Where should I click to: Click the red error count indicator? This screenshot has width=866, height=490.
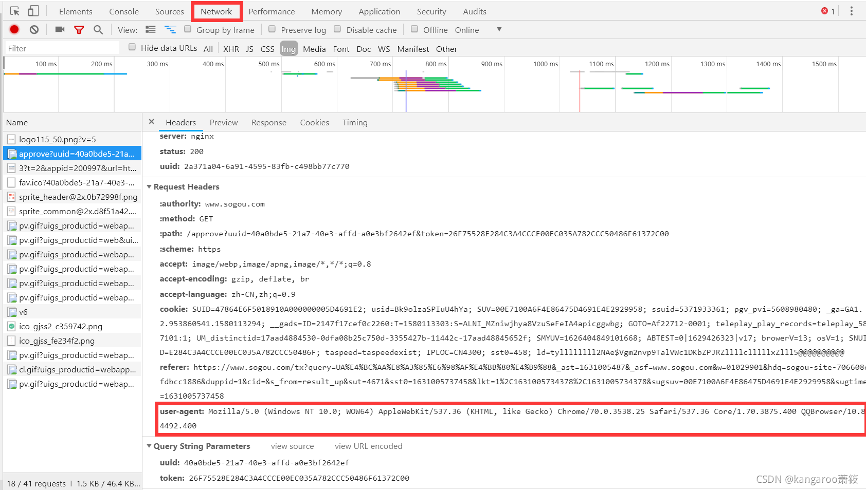(x=828, y=11)
